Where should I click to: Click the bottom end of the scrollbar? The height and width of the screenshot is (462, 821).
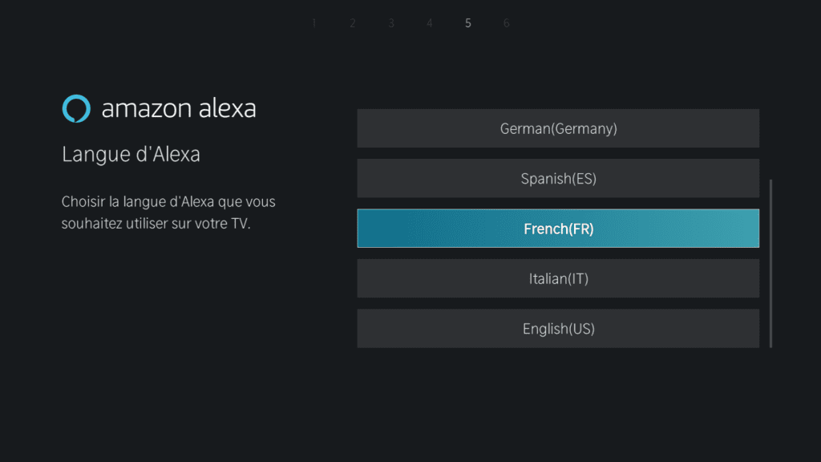[x=770, y=344]
